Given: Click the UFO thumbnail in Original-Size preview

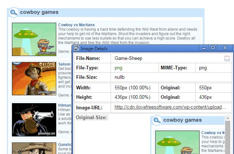Looking at the screenshot, I should (177, 142).
